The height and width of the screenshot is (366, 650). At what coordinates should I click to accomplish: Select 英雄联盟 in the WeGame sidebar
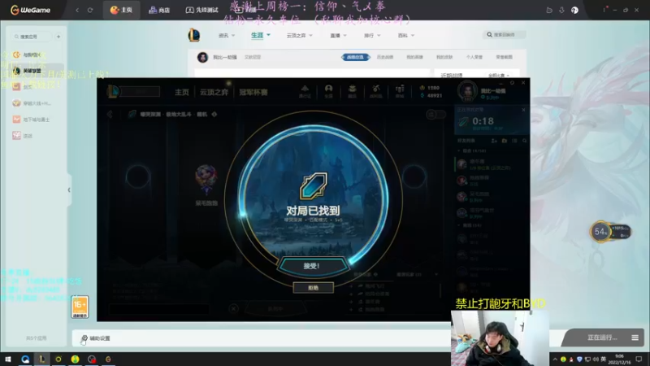[x=34, y=71]
